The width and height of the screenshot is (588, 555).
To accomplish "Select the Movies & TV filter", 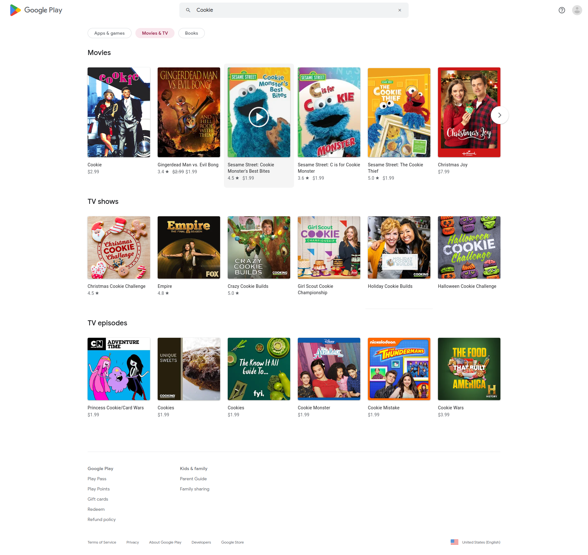I will (x=155, y=33).
